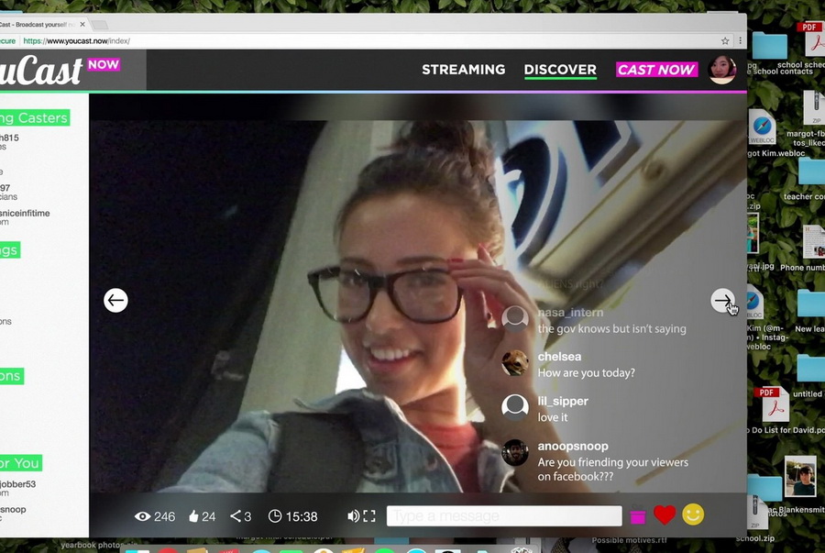825x553 pixels.
Task: Click the share icon beside count 3
Action: [236, 516]
